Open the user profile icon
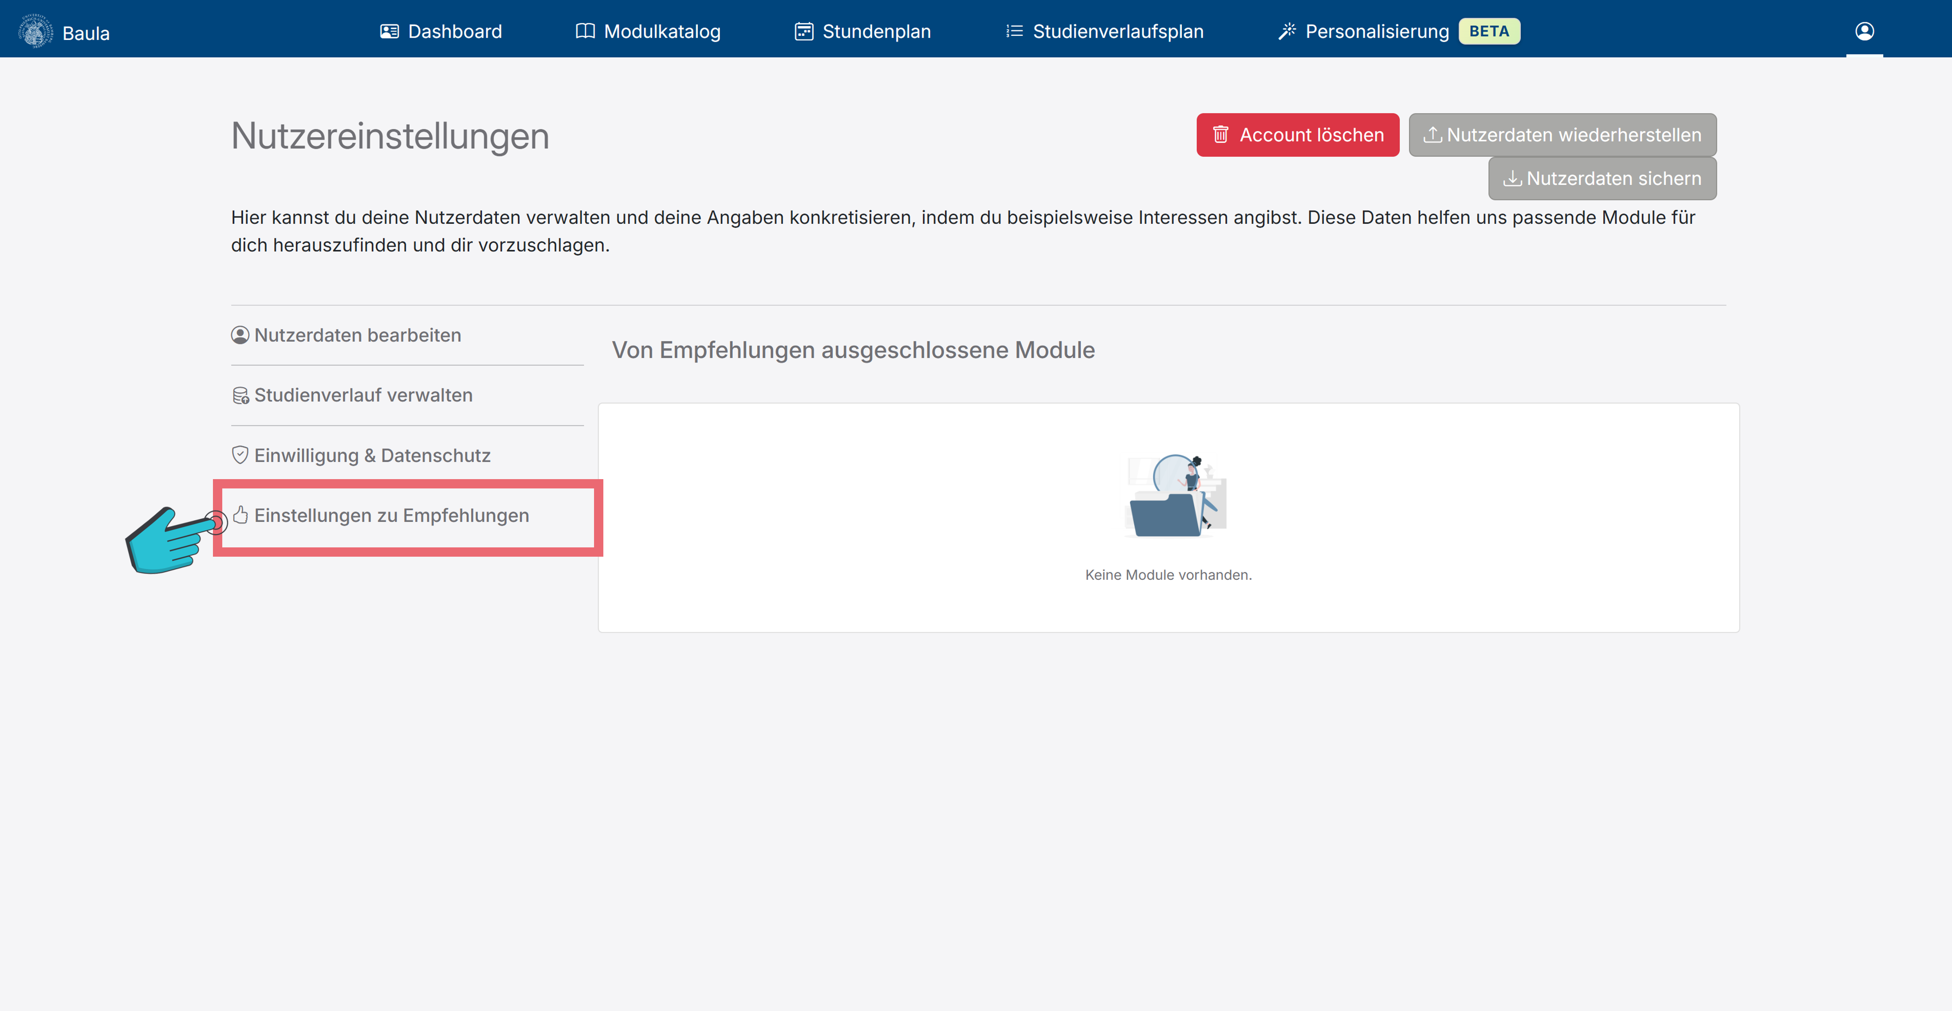Viewport: 1952px width, 1011px height. [1864, 31]
